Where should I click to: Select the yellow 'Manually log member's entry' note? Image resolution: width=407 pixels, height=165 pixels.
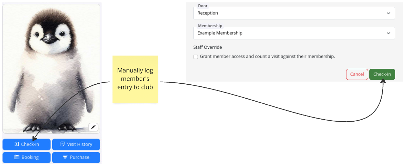(135, 79)
